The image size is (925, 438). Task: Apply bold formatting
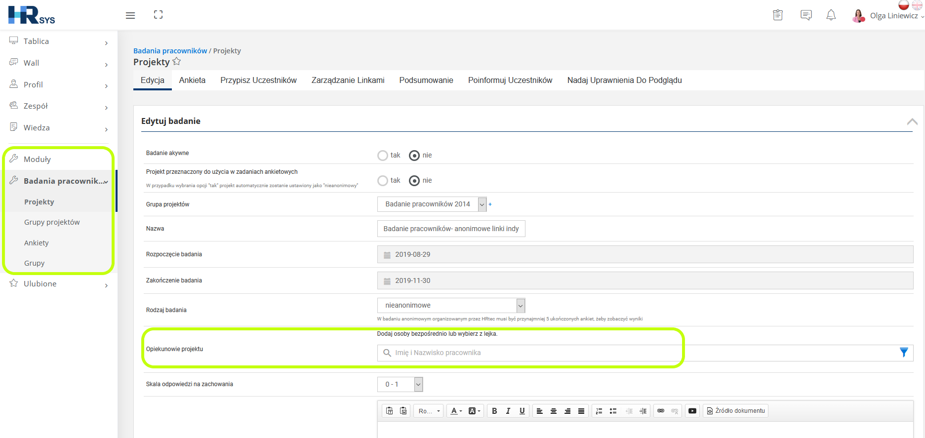point(494,411)
